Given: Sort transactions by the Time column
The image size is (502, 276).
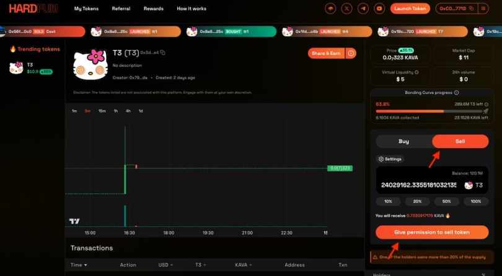Looking at the screenshot, I should [79, 265].
